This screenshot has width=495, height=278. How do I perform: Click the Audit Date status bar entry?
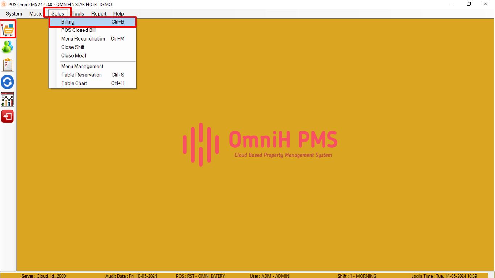point(131,276)
